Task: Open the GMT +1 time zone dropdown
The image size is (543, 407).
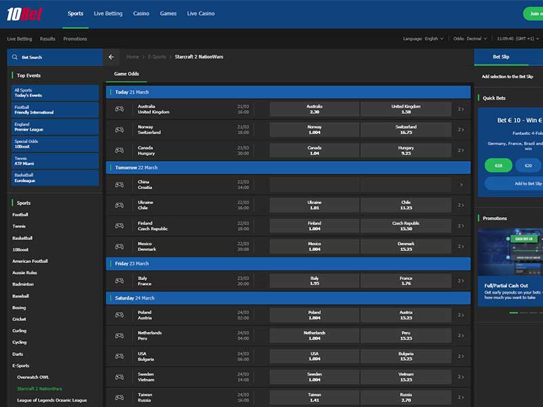Action: pos(518,39)
